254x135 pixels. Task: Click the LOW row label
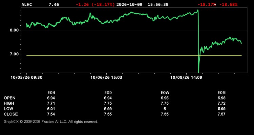tap(8, 109)
